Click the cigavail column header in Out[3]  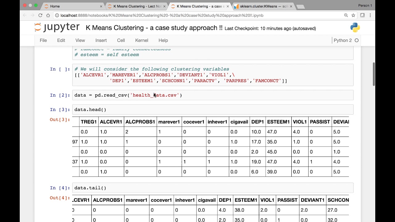point(239,122)
